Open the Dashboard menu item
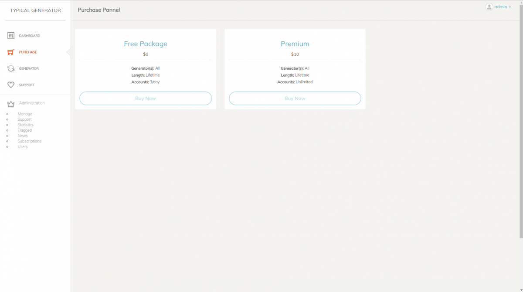 (29, 36)
